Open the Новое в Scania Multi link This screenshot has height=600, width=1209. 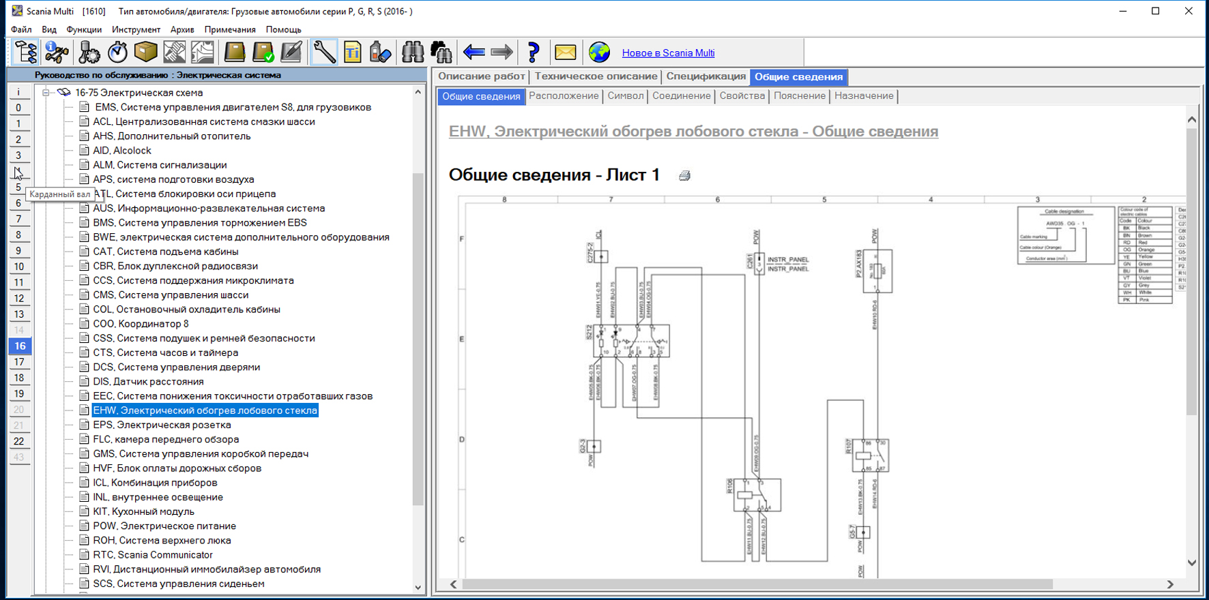[x=668, y=53]
